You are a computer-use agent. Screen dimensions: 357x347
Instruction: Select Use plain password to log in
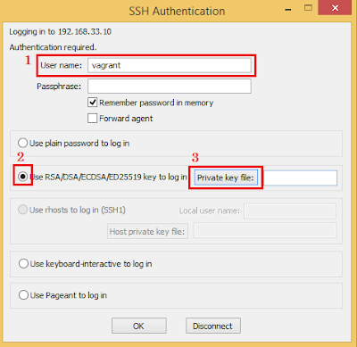click(x=22, y=143)
